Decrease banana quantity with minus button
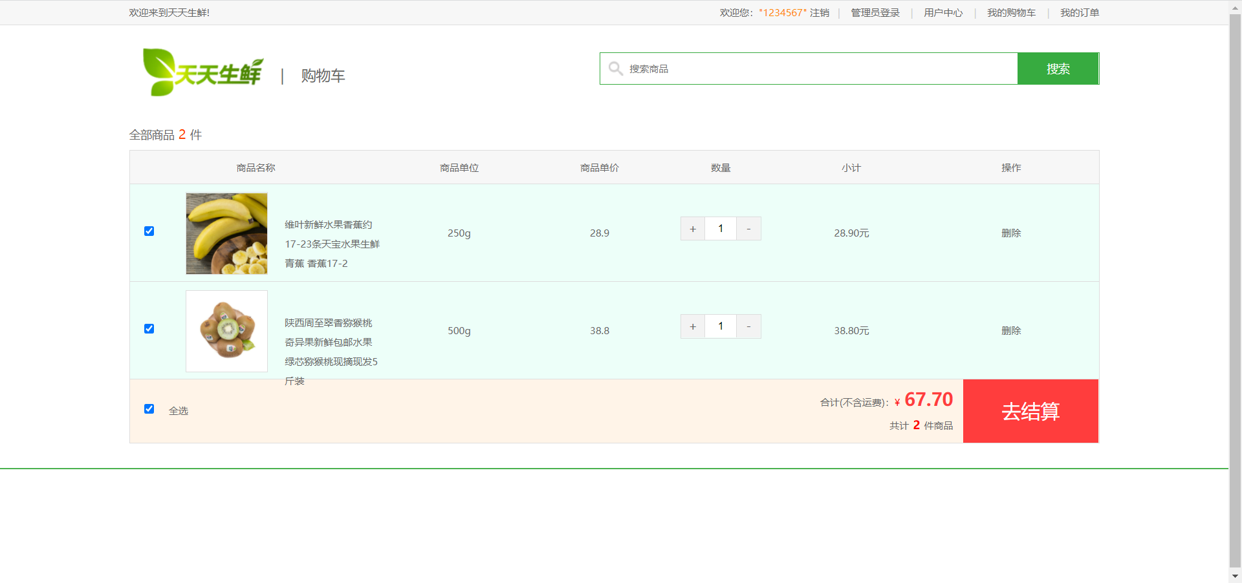Screen dimensions: 1242x583 point(748,229)
